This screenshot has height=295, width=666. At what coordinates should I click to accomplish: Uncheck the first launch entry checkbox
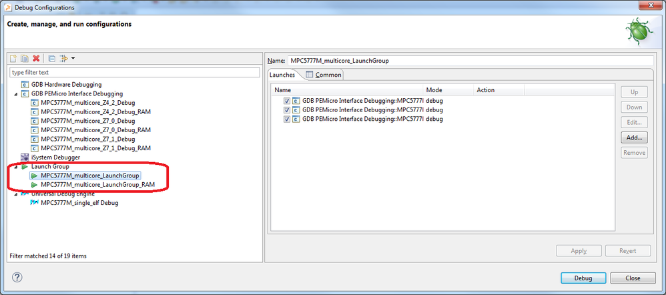(287, 101)
